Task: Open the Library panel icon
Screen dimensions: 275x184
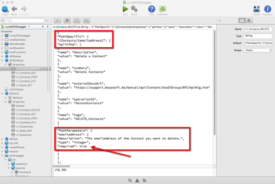Action: 256,9
